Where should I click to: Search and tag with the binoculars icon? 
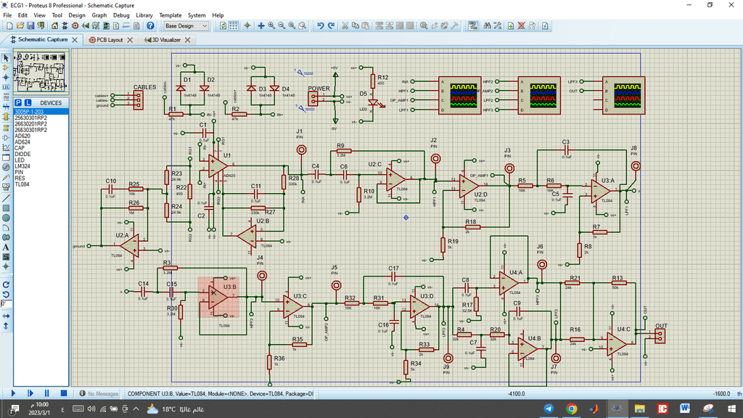click(x=487, y=26)
